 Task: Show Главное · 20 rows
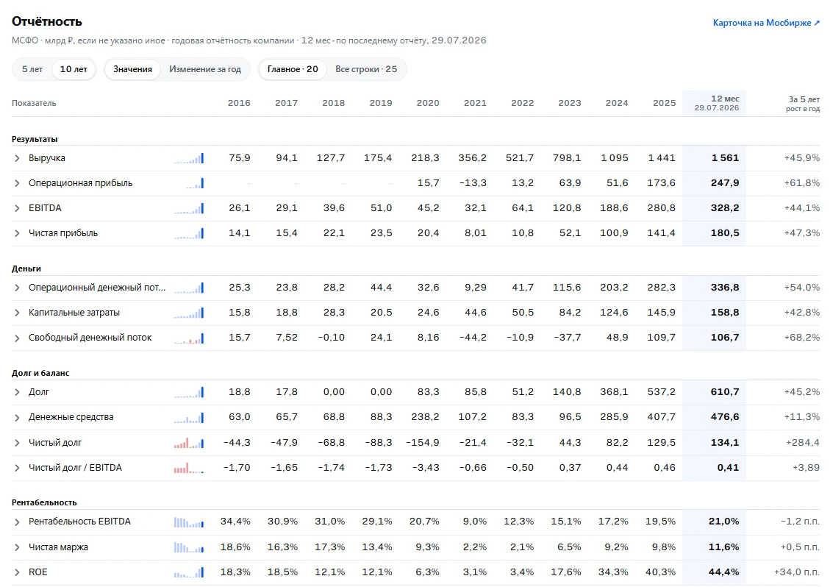point(293,69)
